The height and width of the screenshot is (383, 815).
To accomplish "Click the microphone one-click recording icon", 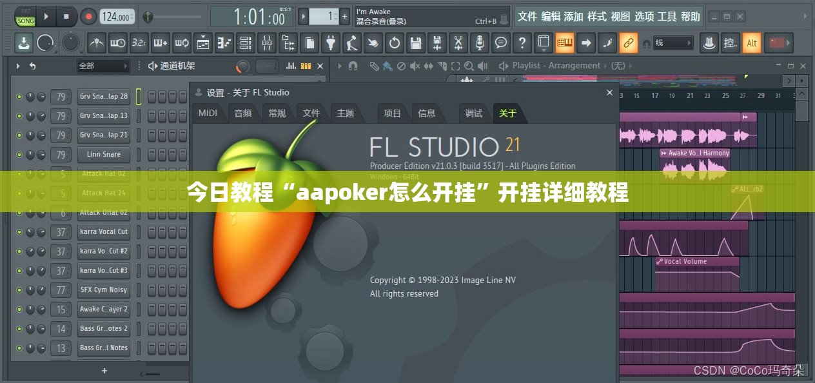I will pyautogui.click(x=479, y=43).
